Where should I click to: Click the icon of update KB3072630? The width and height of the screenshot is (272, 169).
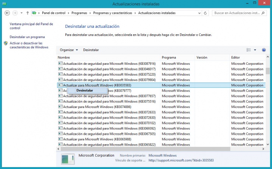click(x=60, y=117)
